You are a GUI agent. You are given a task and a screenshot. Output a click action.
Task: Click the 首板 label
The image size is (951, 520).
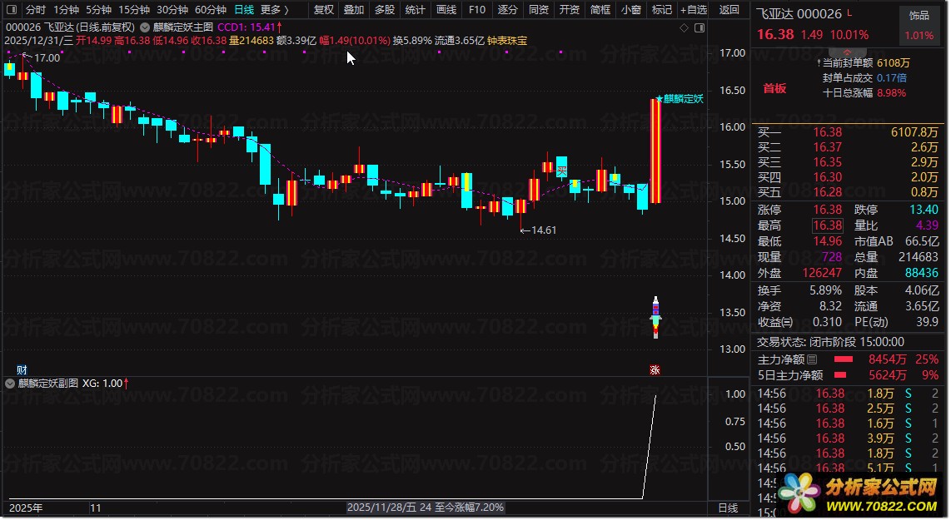774,88
